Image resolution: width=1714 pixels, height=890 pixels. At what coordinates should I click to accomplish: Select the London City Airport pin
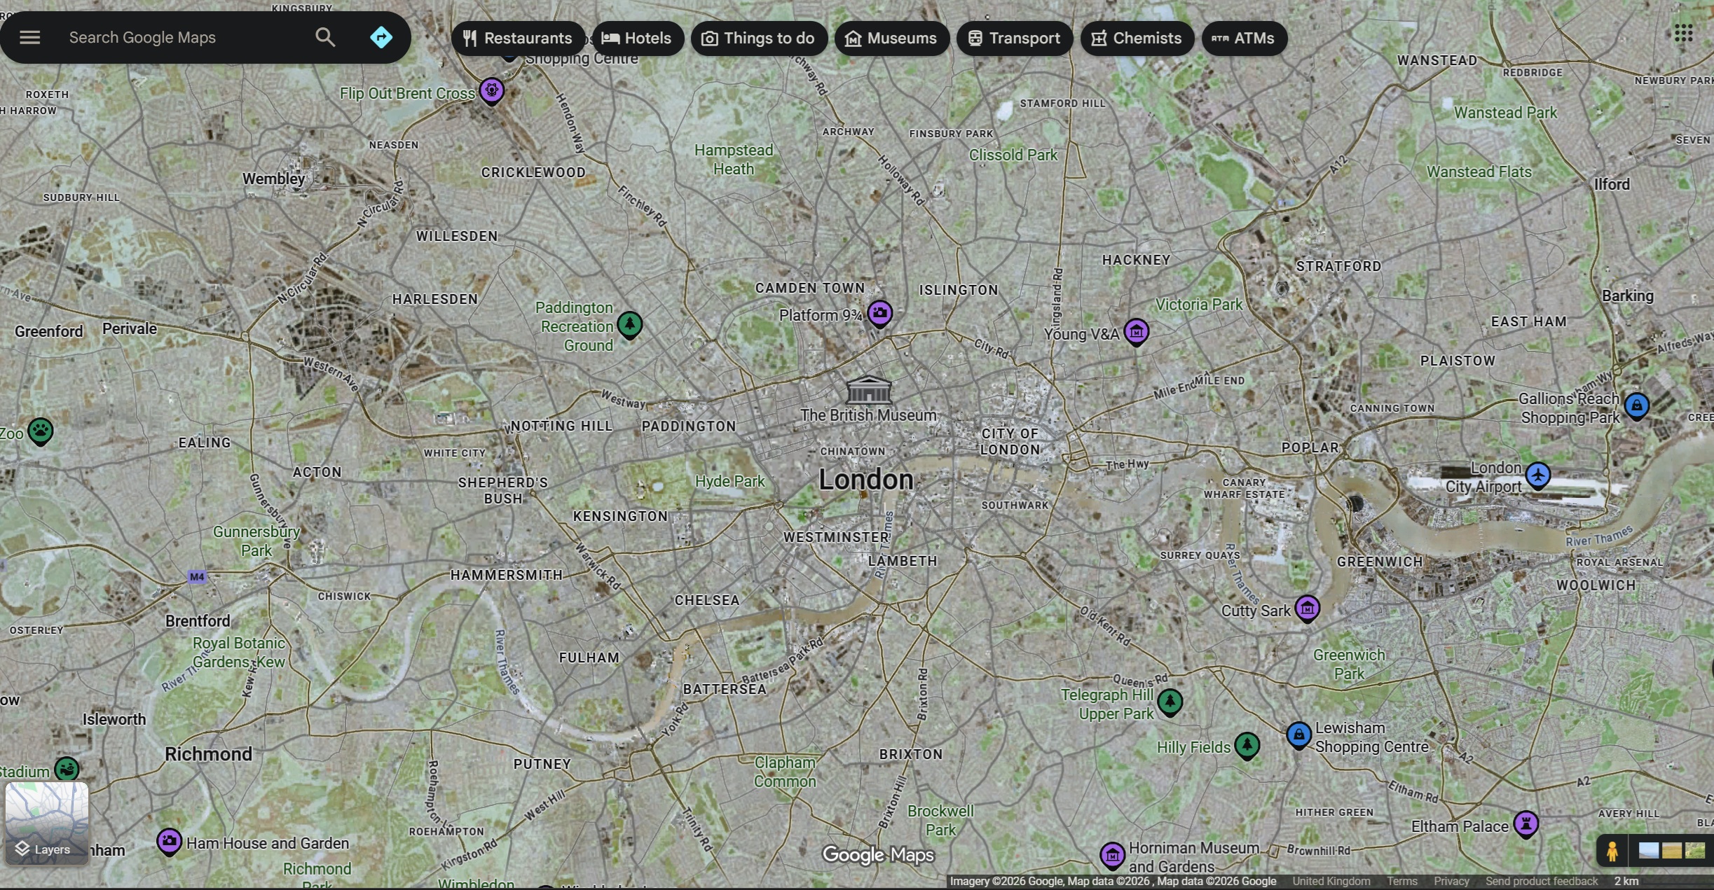(x=1538, y=475)
